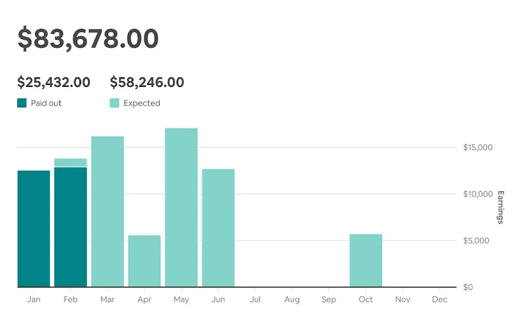Click the dark teal Paid out legend swatch
Viewport: 524px width, 331px height.
22,103
